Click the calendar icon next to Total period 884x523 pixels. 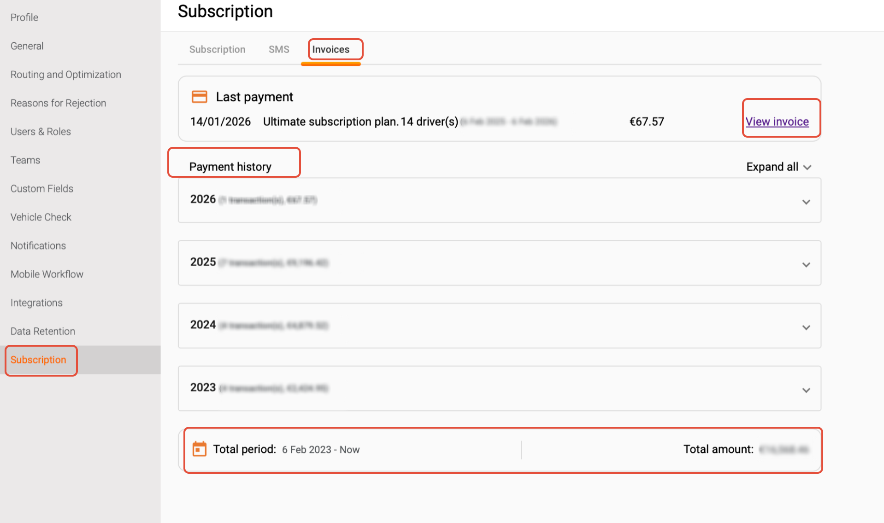pos(199,449)
